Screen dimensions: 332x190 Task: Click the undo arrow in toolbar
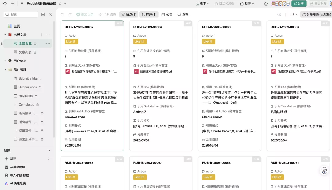tap(63, 14)
